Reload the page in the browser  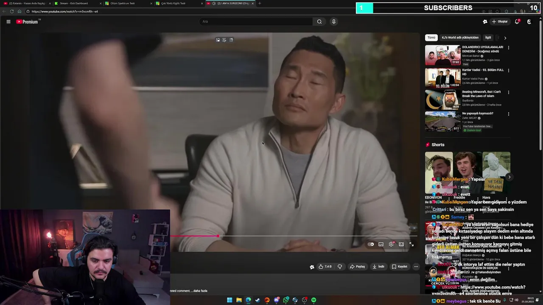12,11
